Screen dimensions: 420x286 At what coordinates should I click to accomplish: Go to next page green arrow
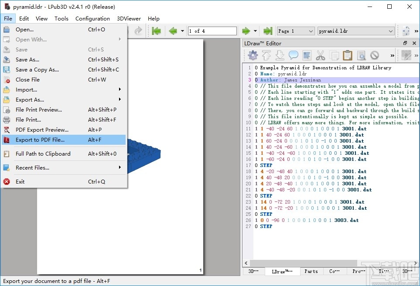tap(246, 31)
